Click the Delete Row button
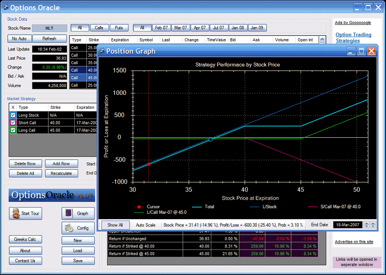The width and height of the screenshot is (386, 275). [26, 163]
